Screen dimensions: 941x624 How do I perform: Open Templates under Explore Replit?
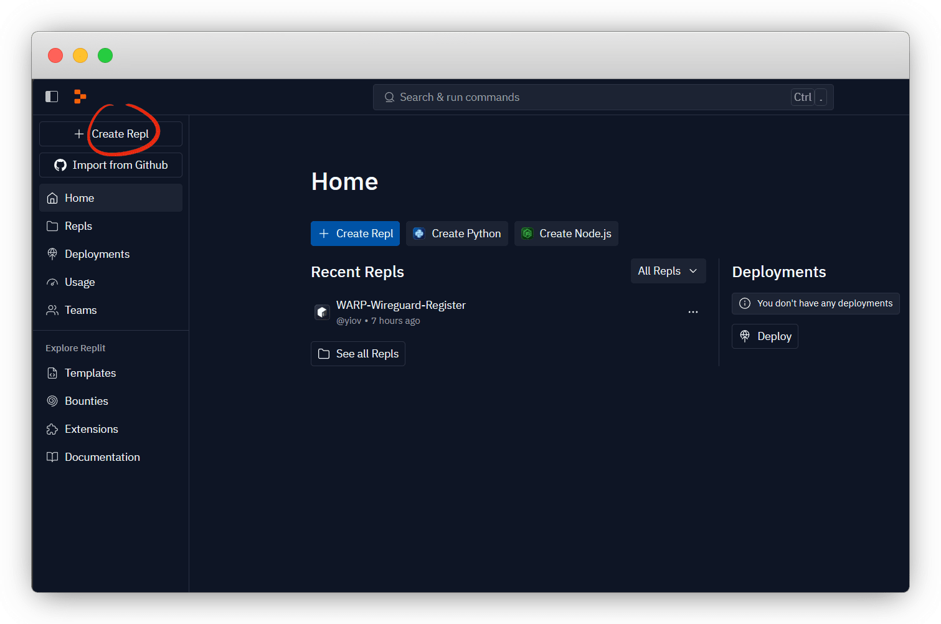coord(90,373)
